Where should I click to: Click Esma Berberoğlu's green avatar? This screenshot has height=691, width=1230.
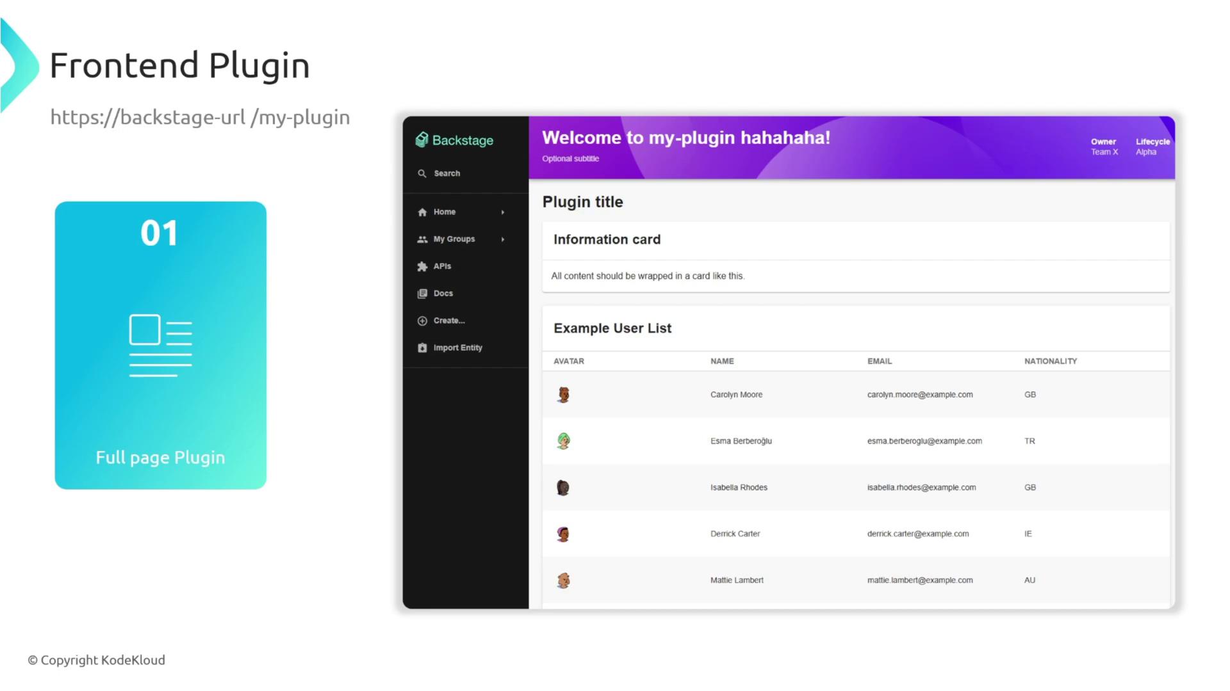tap(564, 441)
